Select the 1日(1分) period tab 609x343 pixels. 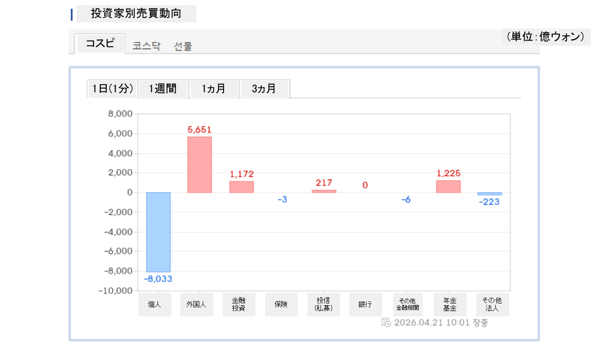click(x=112, y=89)
